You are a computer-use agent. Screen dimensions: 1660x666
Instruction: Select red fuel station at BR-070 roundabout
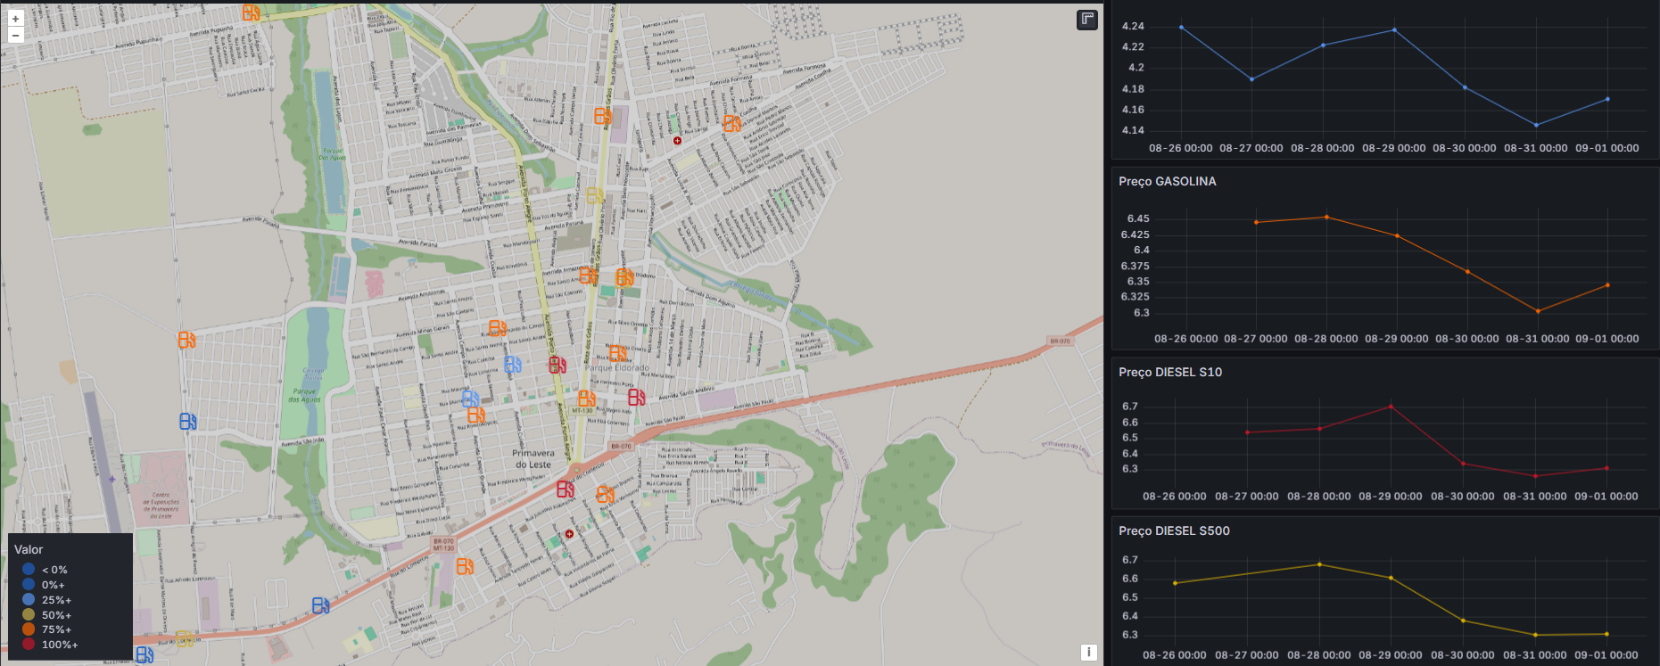point(566,489)
